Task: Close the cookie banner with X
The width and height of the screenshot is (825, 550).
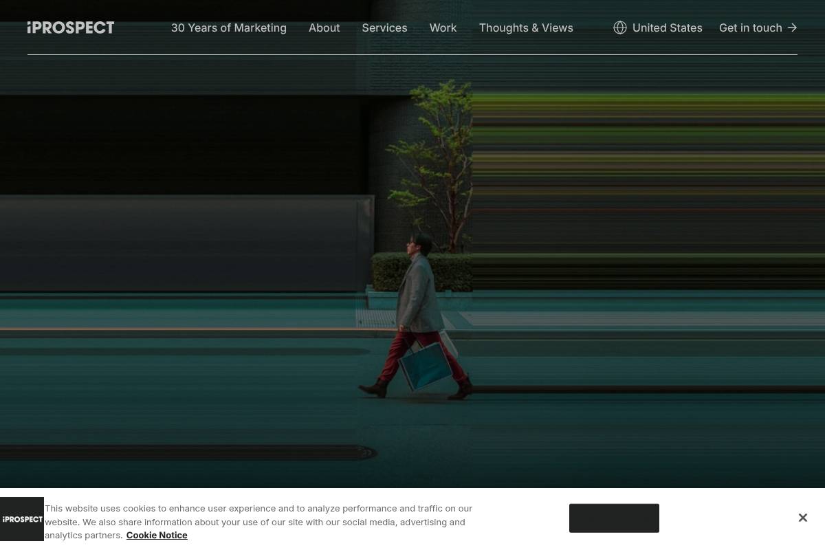Action: tap(802, 518)
